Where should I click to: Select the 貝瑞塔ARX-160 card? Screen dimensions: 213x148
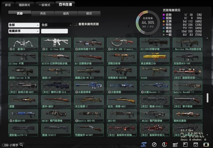[187, 58]
